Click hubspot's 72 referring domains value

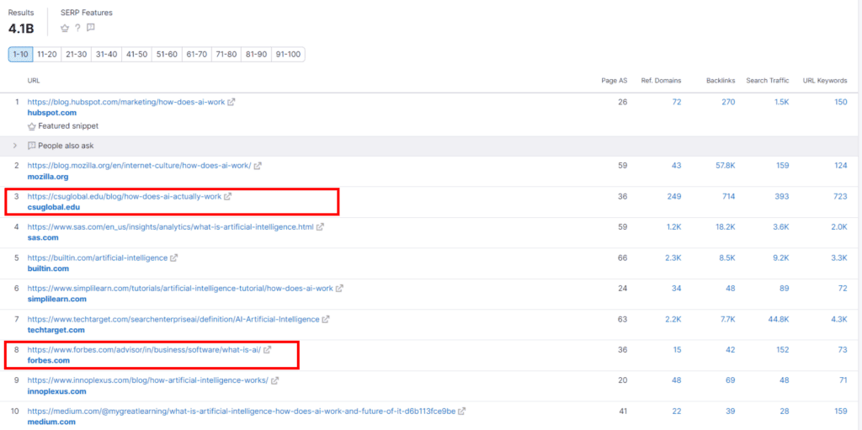pyautogui.click(x=677, y=102)
